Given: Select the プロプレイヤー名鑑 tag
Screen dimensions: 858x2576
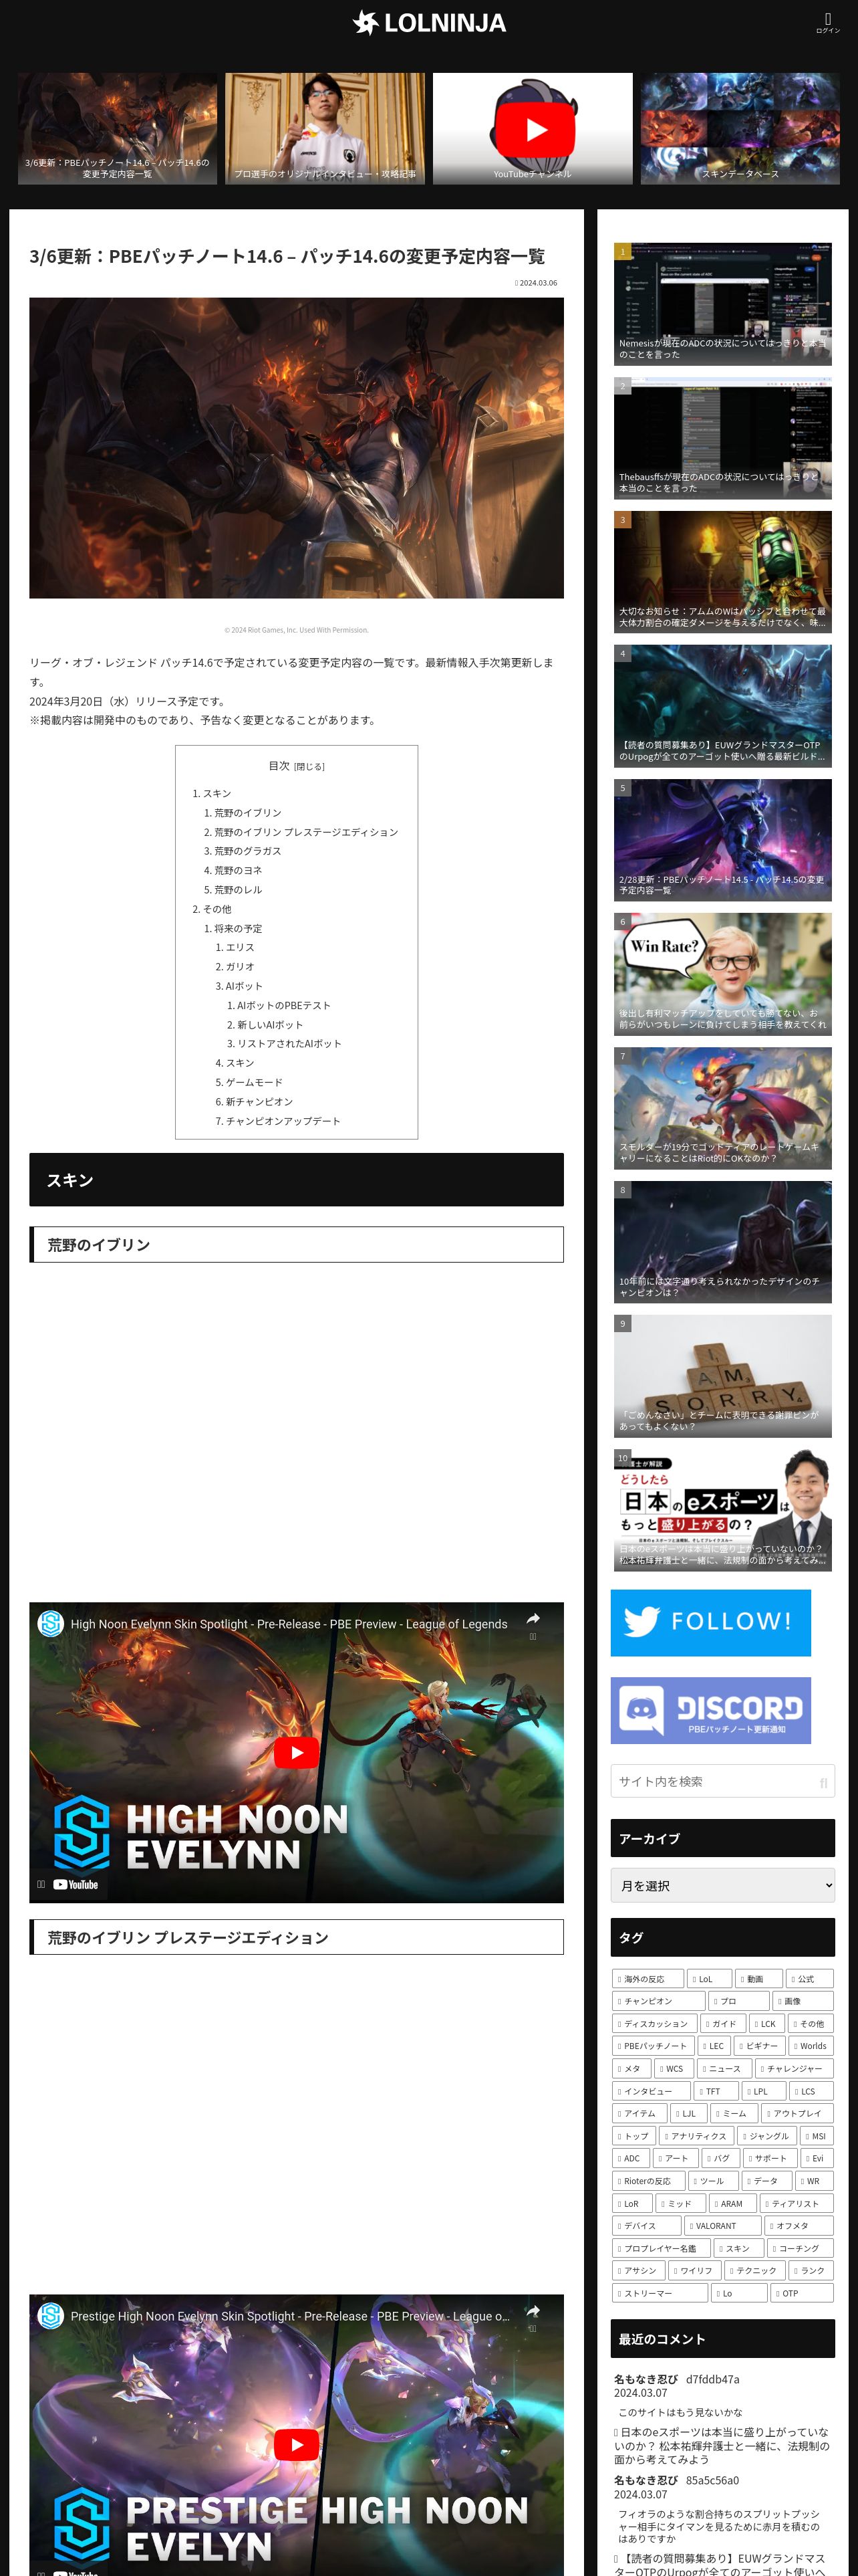Looking at the screenshot, I should click(662, 2248).
